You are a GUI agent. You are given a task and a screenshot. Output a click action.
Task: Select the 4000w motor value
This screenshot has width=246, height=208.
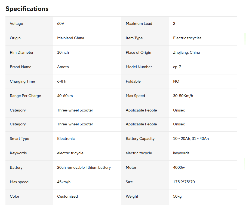pyautogui.click(x=179, y=167)
